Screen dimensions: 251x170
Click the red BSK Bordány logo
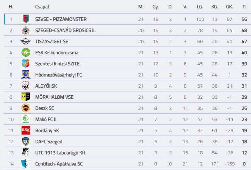click(26, 130)
